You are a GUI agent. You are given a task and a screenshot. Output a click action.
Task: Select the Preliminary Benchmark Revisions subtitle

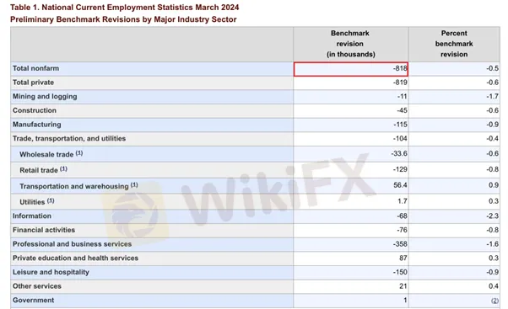pyautogui.click(x=123, y=19)
